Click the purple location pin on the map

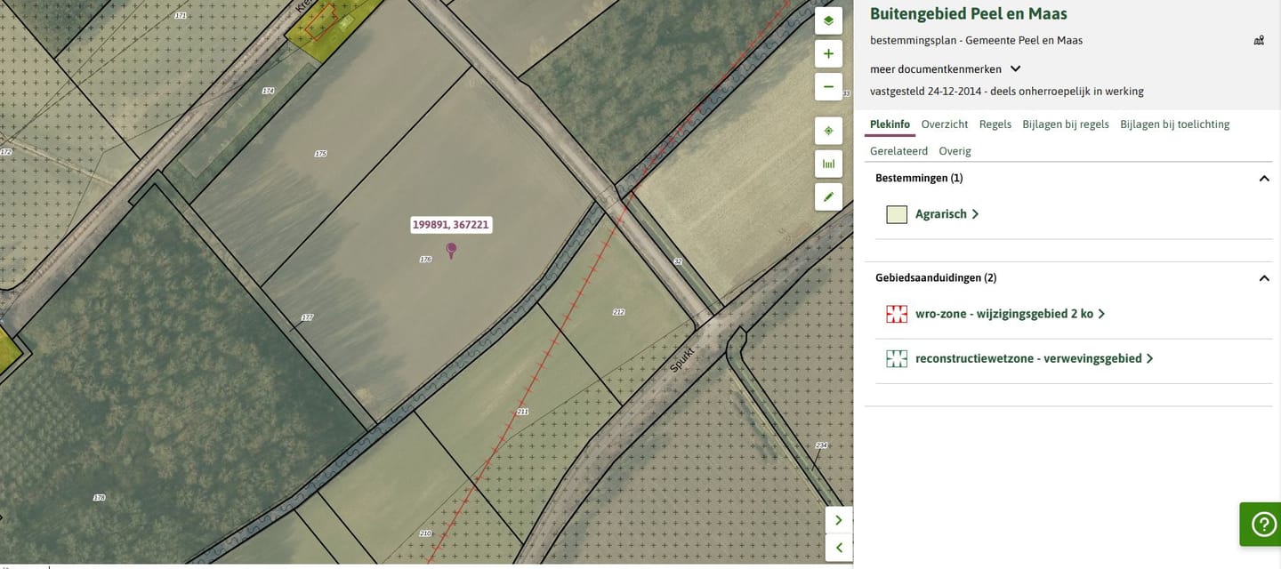(x=451, y=251)
